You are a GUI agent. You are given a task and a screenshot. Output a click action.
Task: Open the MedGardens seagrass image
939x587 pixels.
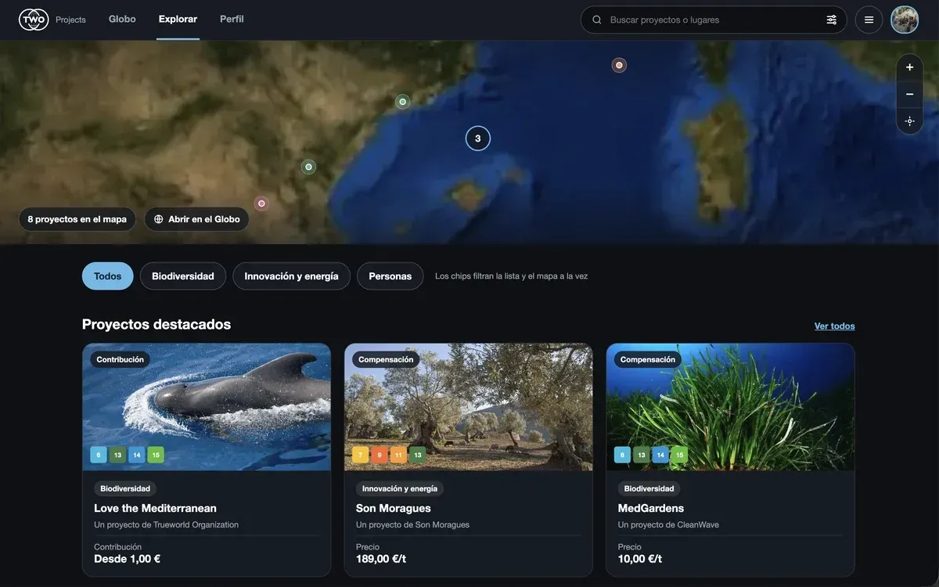click(731, 407)
